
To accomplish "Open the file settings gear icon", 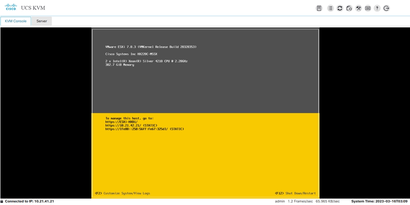I will pyautogui.click(x=349, y=8).
